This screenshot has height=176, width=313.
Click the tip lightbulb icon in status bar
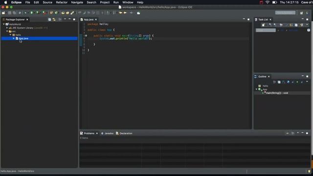309,171
